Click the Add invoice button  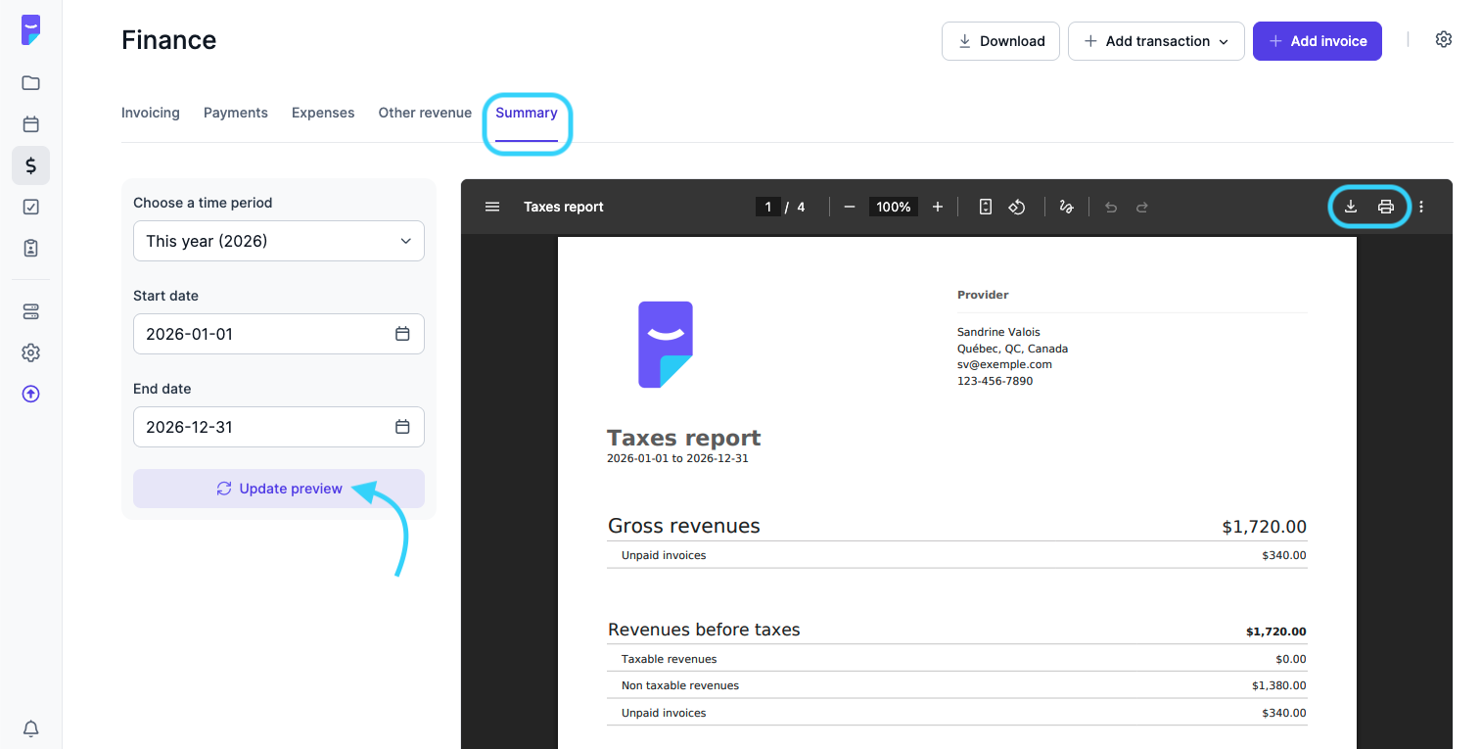point(1317,41)
